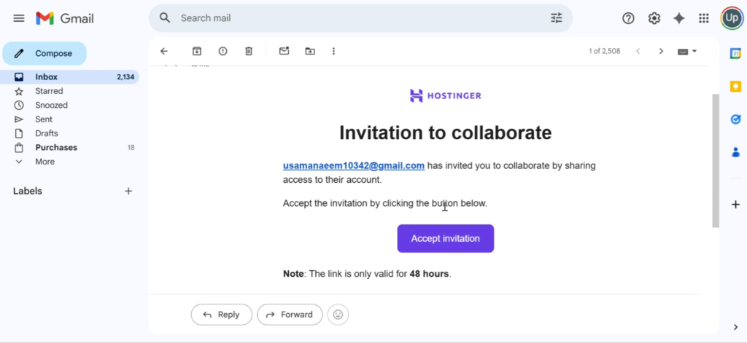Open the Drafts folder

(47, 133)
